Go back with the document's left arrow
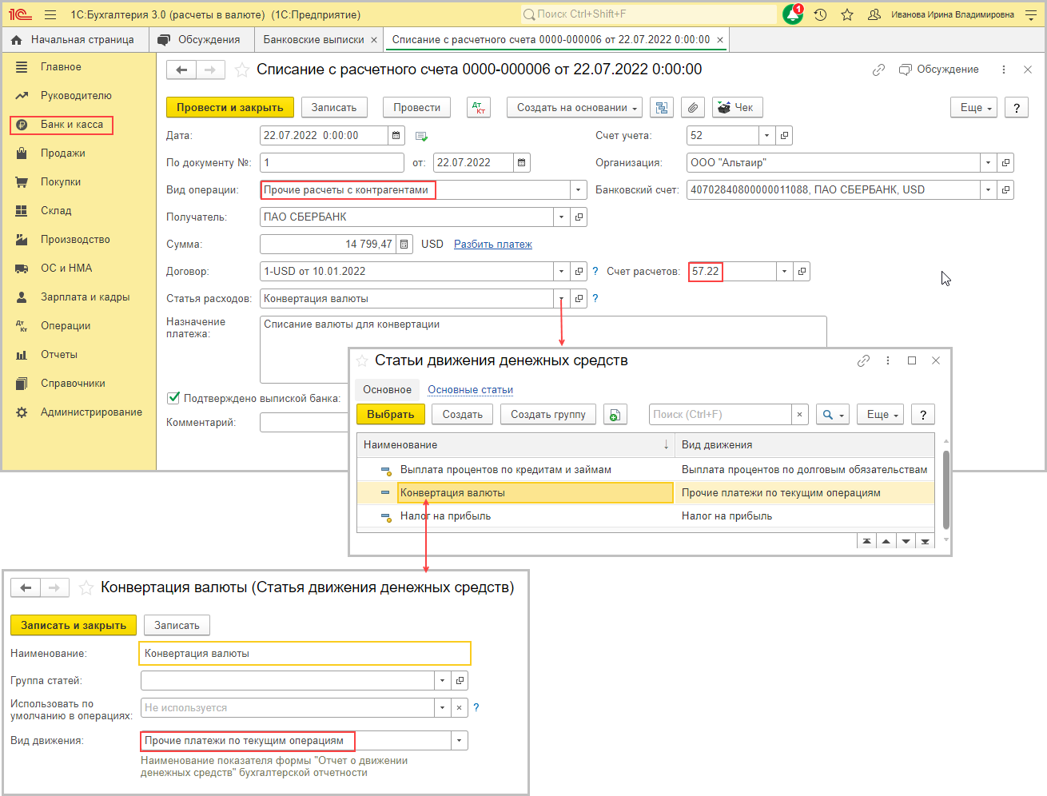Image resolution: width=1047 pixels, height=796 pixels. pyautogui.click(x=181, y=70)
